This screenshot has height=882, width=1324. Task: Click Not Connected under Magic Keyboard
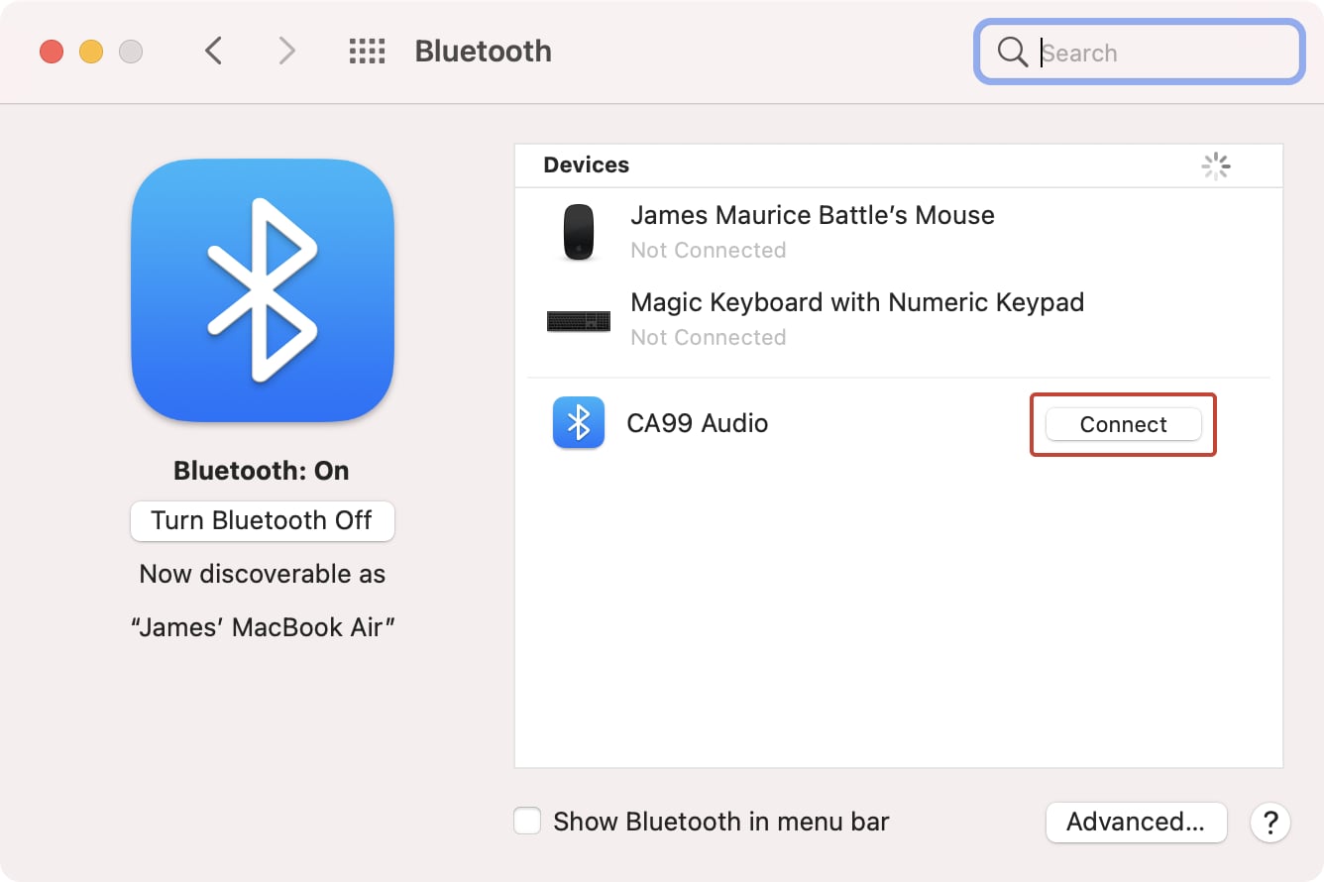[x=709, y=337]
